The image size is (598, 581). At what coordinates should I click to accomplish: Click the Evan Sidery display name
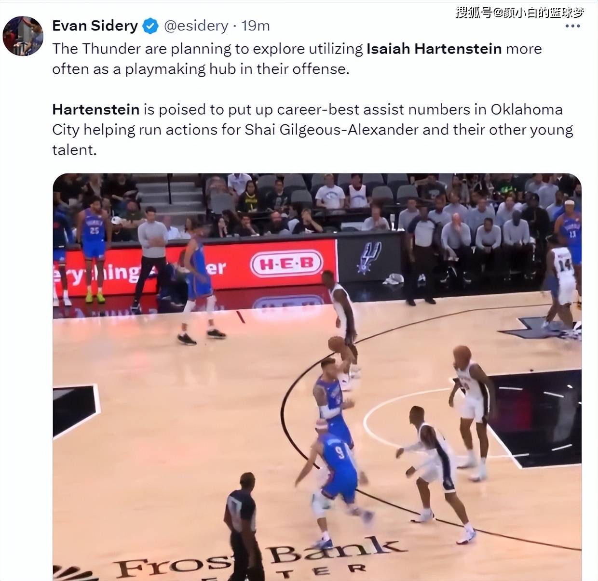[x=95, y=26]
